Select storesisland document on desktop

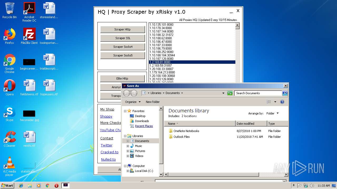(49, 11)
